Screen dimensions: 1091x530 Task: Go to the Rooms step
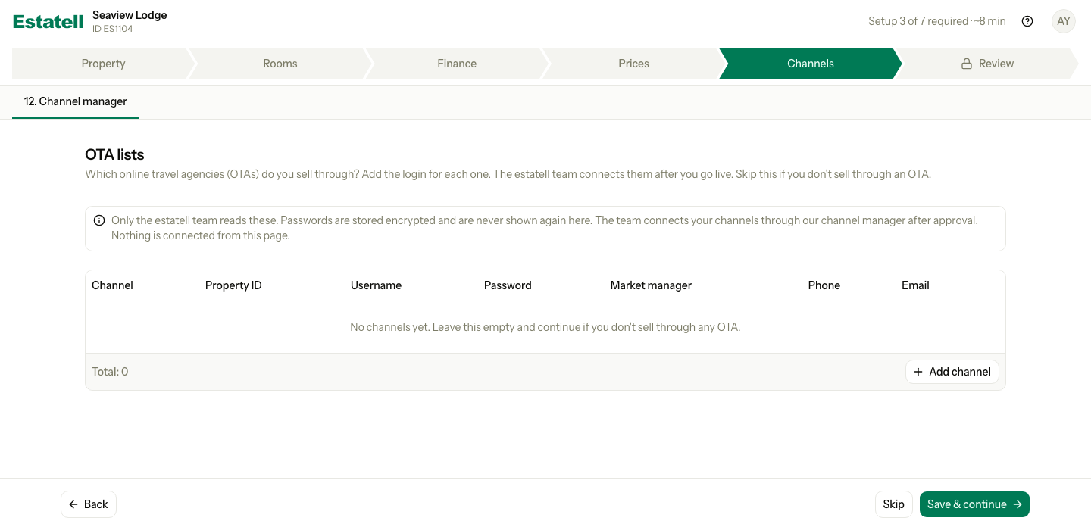pos(280,64)
